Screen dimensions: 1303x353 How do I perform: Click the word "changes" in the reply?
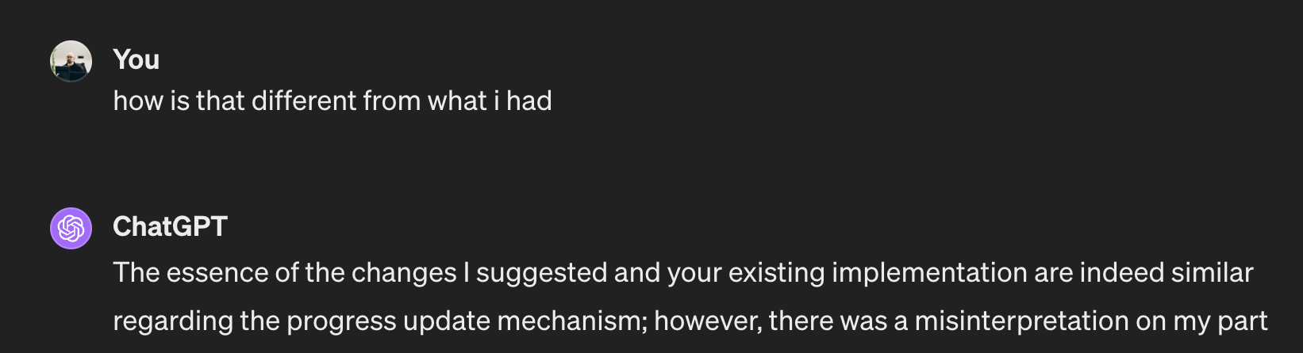(x=404, y=272)
